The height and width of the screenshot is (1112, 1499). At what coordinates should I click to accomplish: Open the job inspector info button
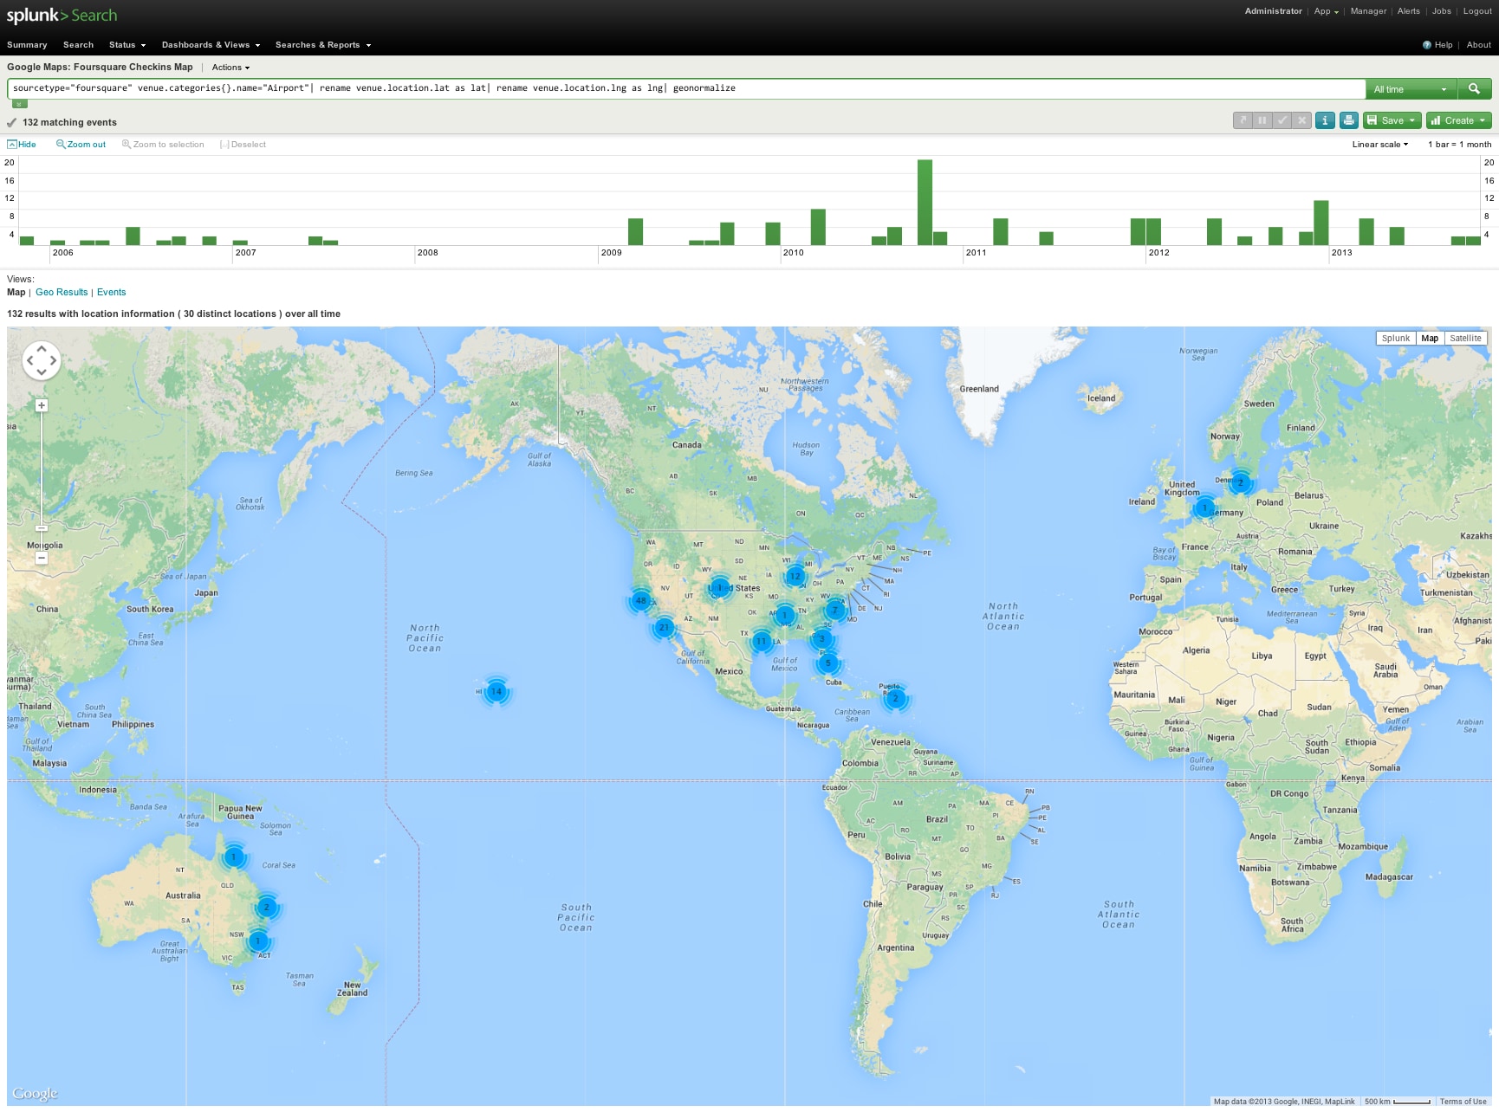[x=1325, y=120]
